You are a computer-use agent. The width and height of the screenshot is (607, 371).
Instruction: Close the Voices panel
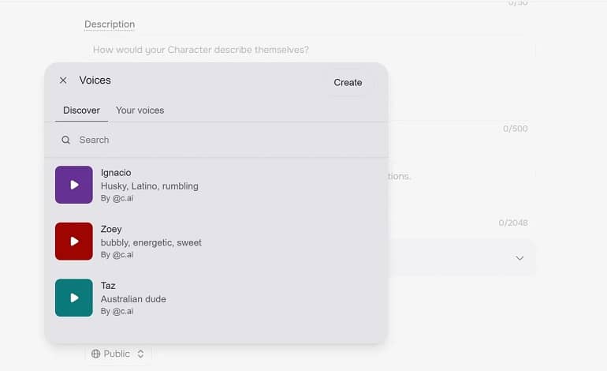63,81
